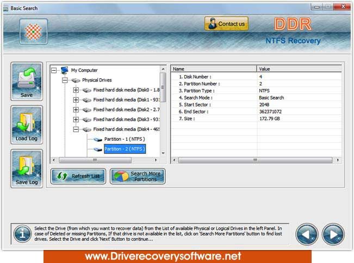This screenshot has height=263, width=354.
Task: Click the info icon beside the instructions
Action: coord(22,234)
